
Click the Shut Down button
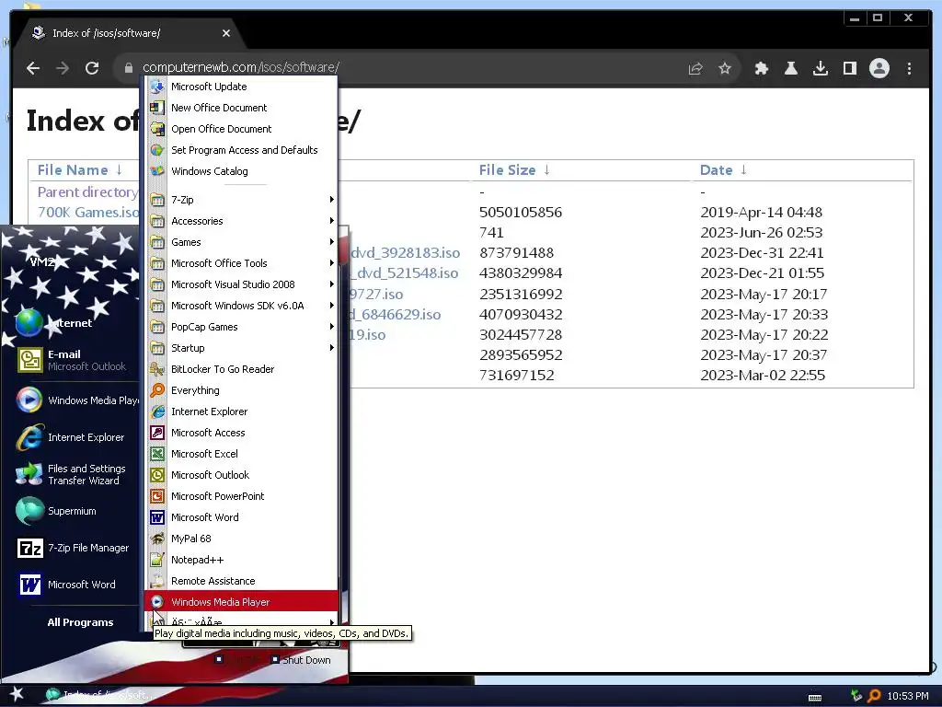tap(301, 659)
